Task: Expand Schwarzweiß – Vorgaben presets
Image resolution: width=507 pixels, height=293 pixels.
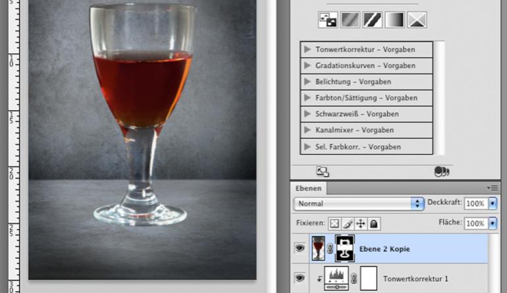Action: [x=307, y=114]
